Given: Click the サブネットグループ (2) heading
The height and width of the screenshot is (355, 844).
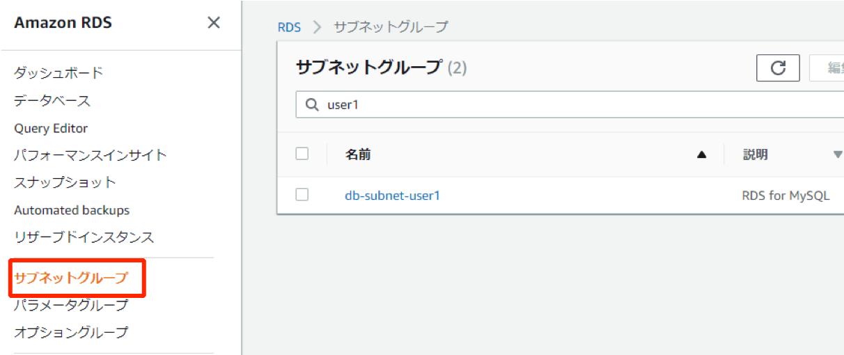Looking at the screenshot, I should tap(382, 68).
